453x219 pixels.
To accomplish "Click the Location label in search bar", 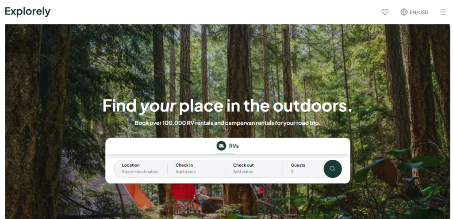I will [131, 165].
